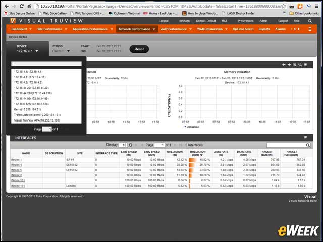
Task: Sort by Utilization (Out) column
Action: pyautogui.click(x=197, y=153)
